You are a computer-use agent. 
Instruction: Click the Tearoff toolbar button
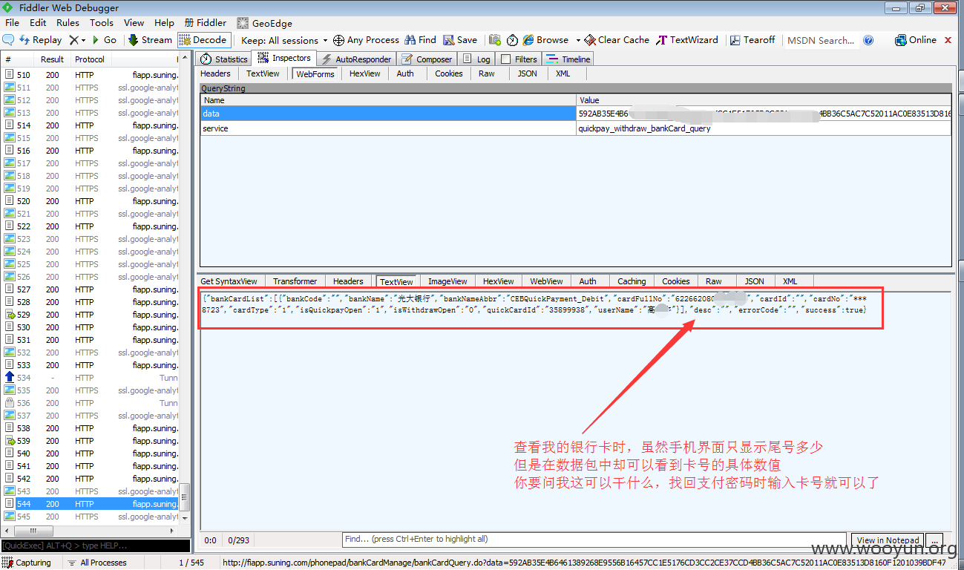(752, 40)
